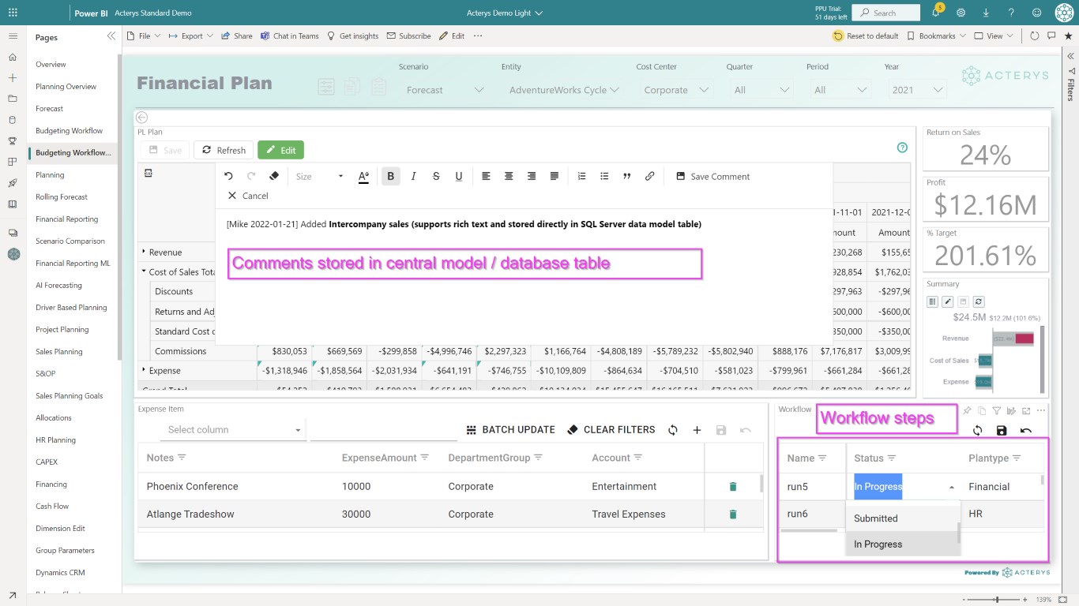Insert a hyperlink in the comment editor
This screenshot has height=606, width=1079.
coord(649,177)
